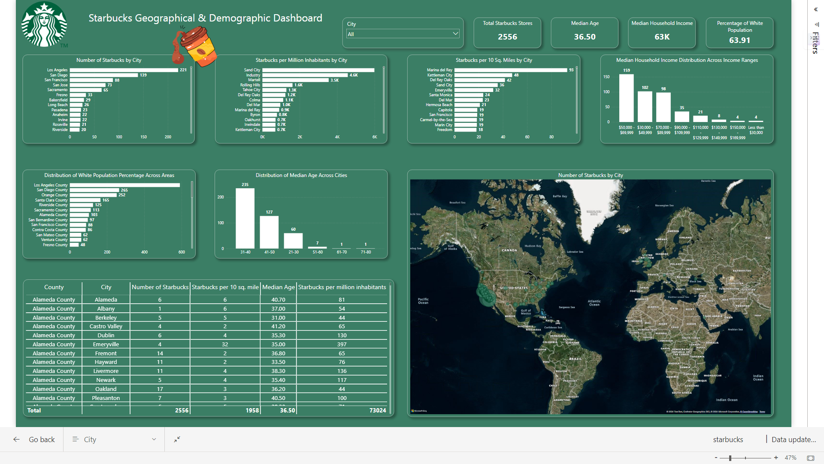824x464 pixels.
Task: Click the Go back text button
Action: coord(42,440)
